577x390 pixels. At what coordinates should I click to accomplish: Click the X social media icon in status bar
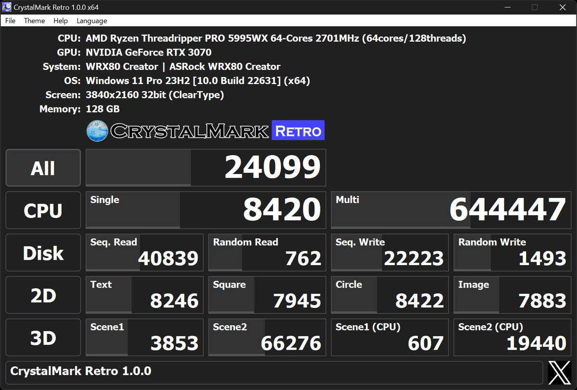pyautogui.click(x=559, y=372)
